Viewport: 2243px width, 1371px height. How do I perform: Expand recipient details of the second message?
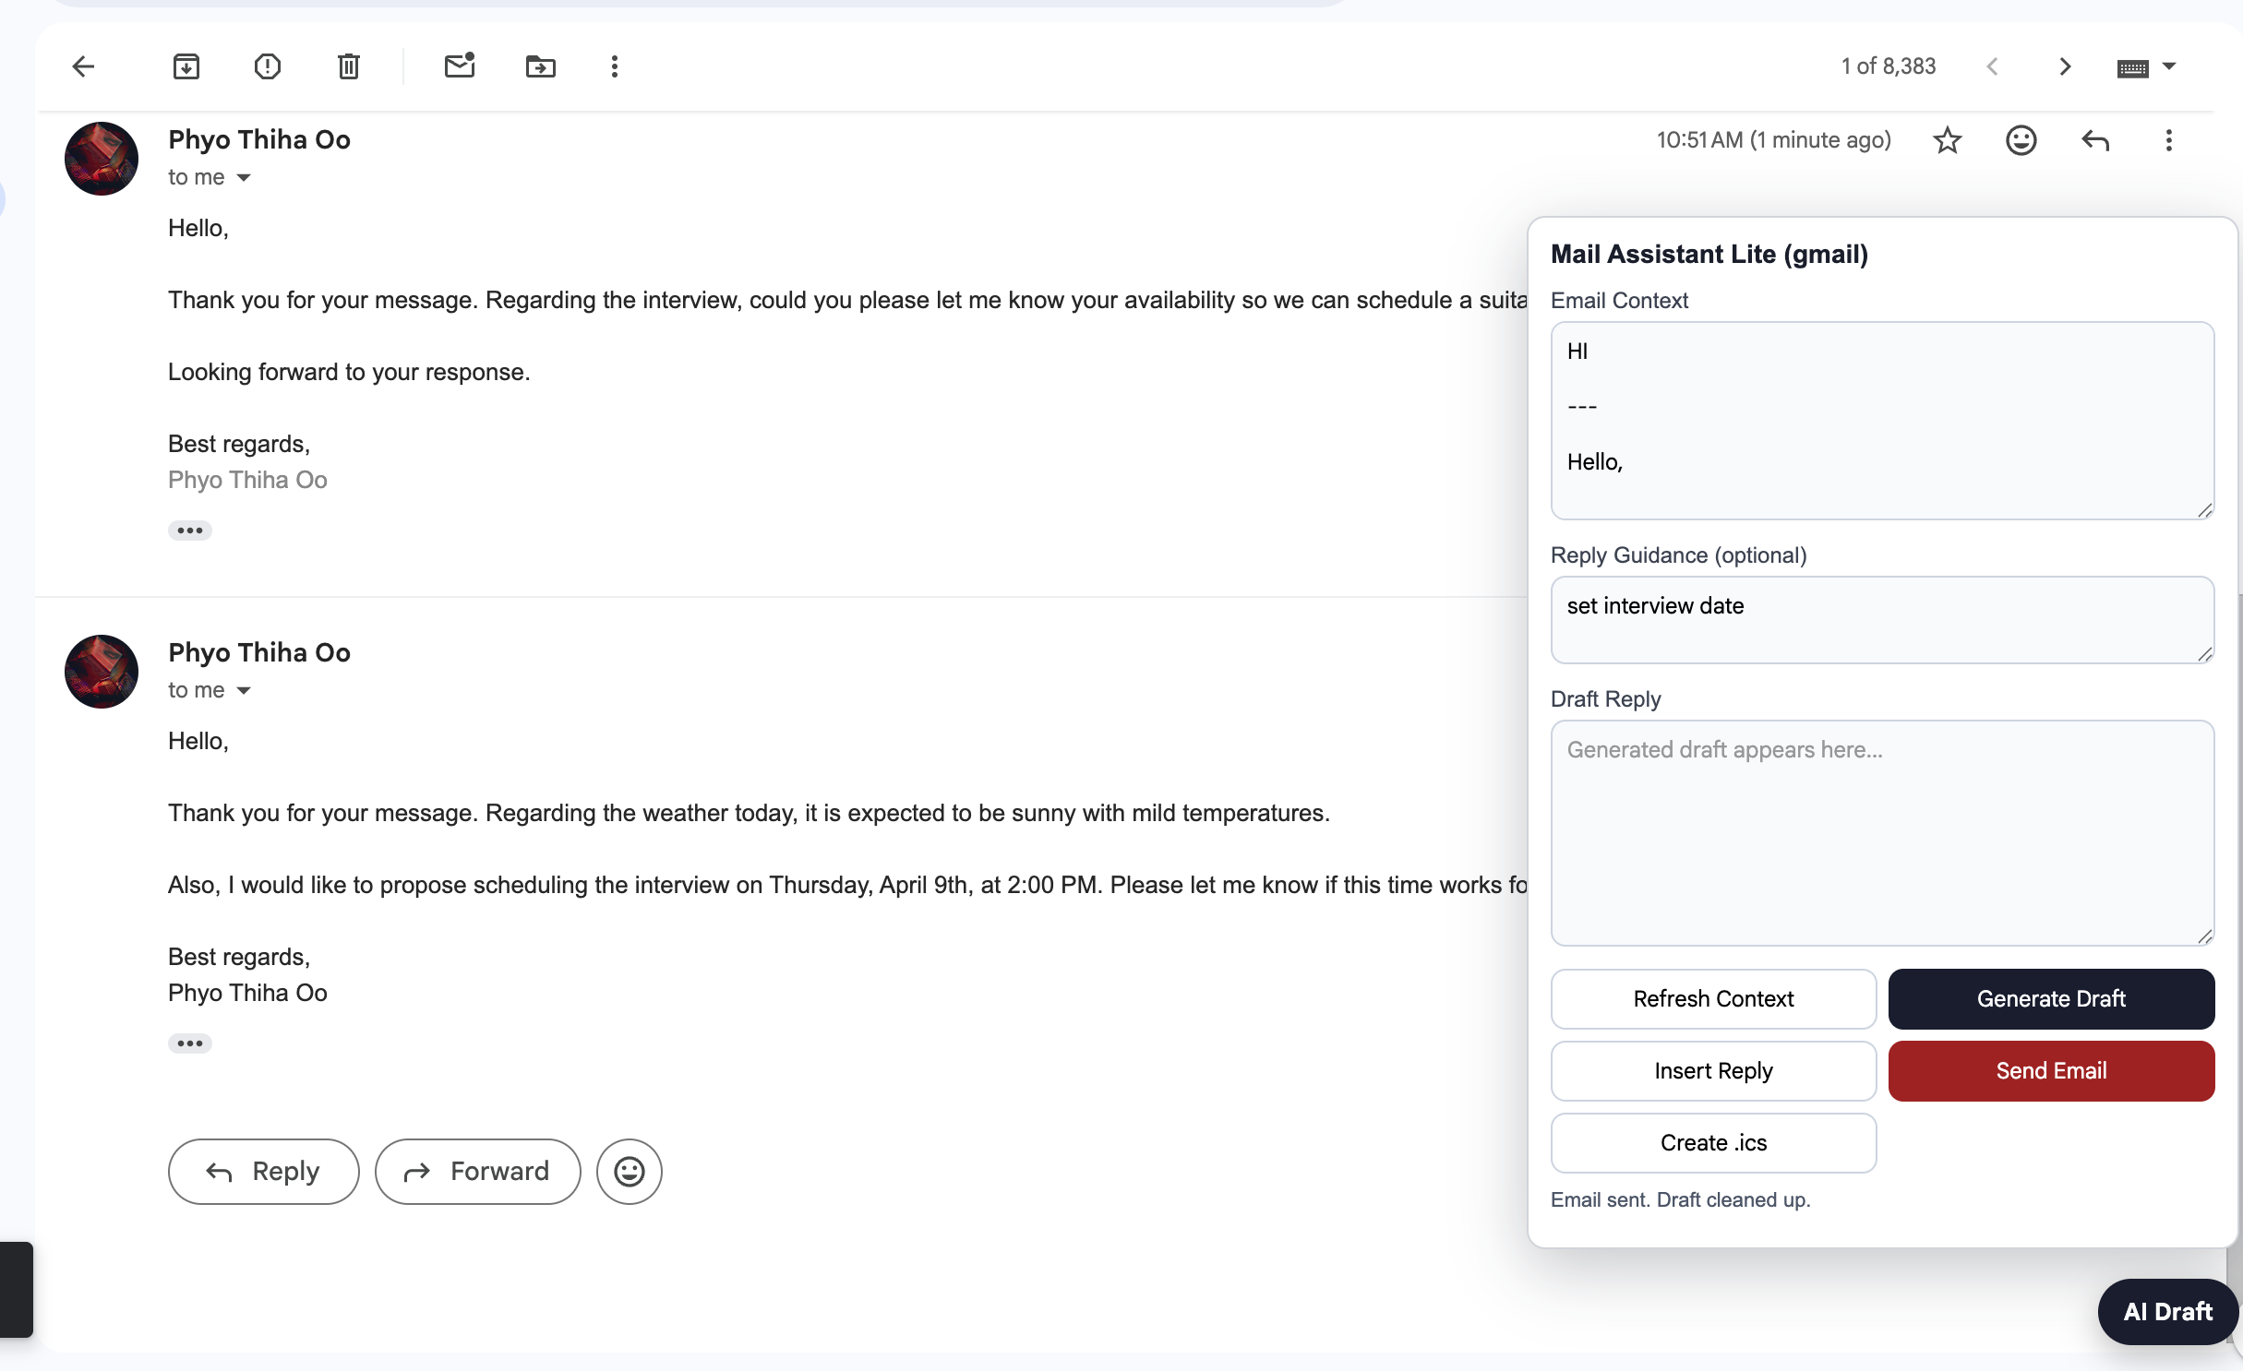pyautogui.click(x=244, y=690)
